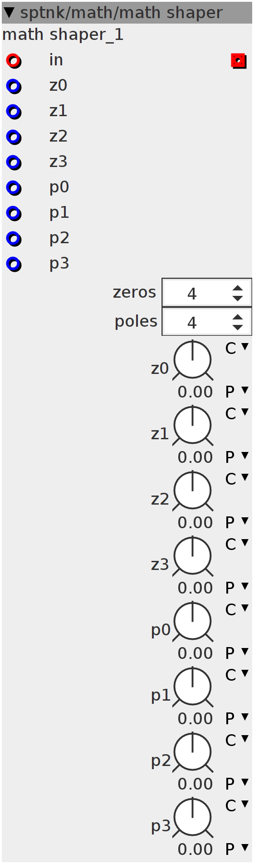Click the poles value field
This screenshot has height=864, width=254.
[x=207, y=322]
